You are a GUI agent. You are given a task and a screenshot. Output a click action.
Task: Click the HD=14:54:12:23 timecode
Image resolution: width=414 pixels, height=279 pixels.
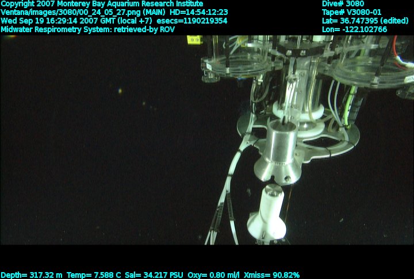click(199, 13)
